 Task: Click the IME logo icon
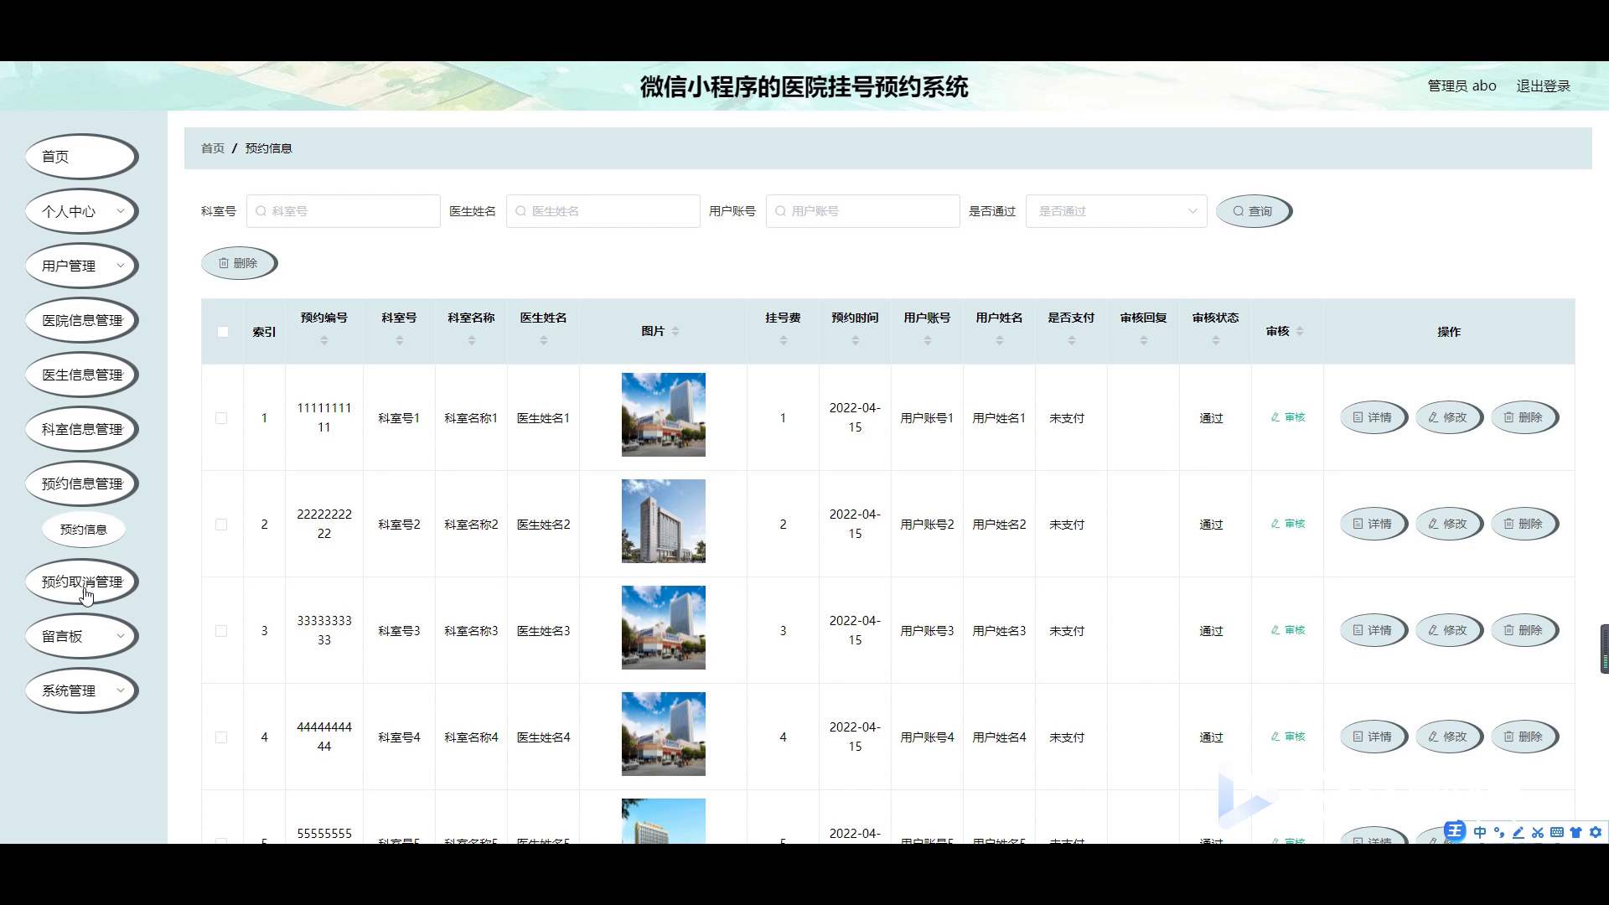coord(1455,831)
